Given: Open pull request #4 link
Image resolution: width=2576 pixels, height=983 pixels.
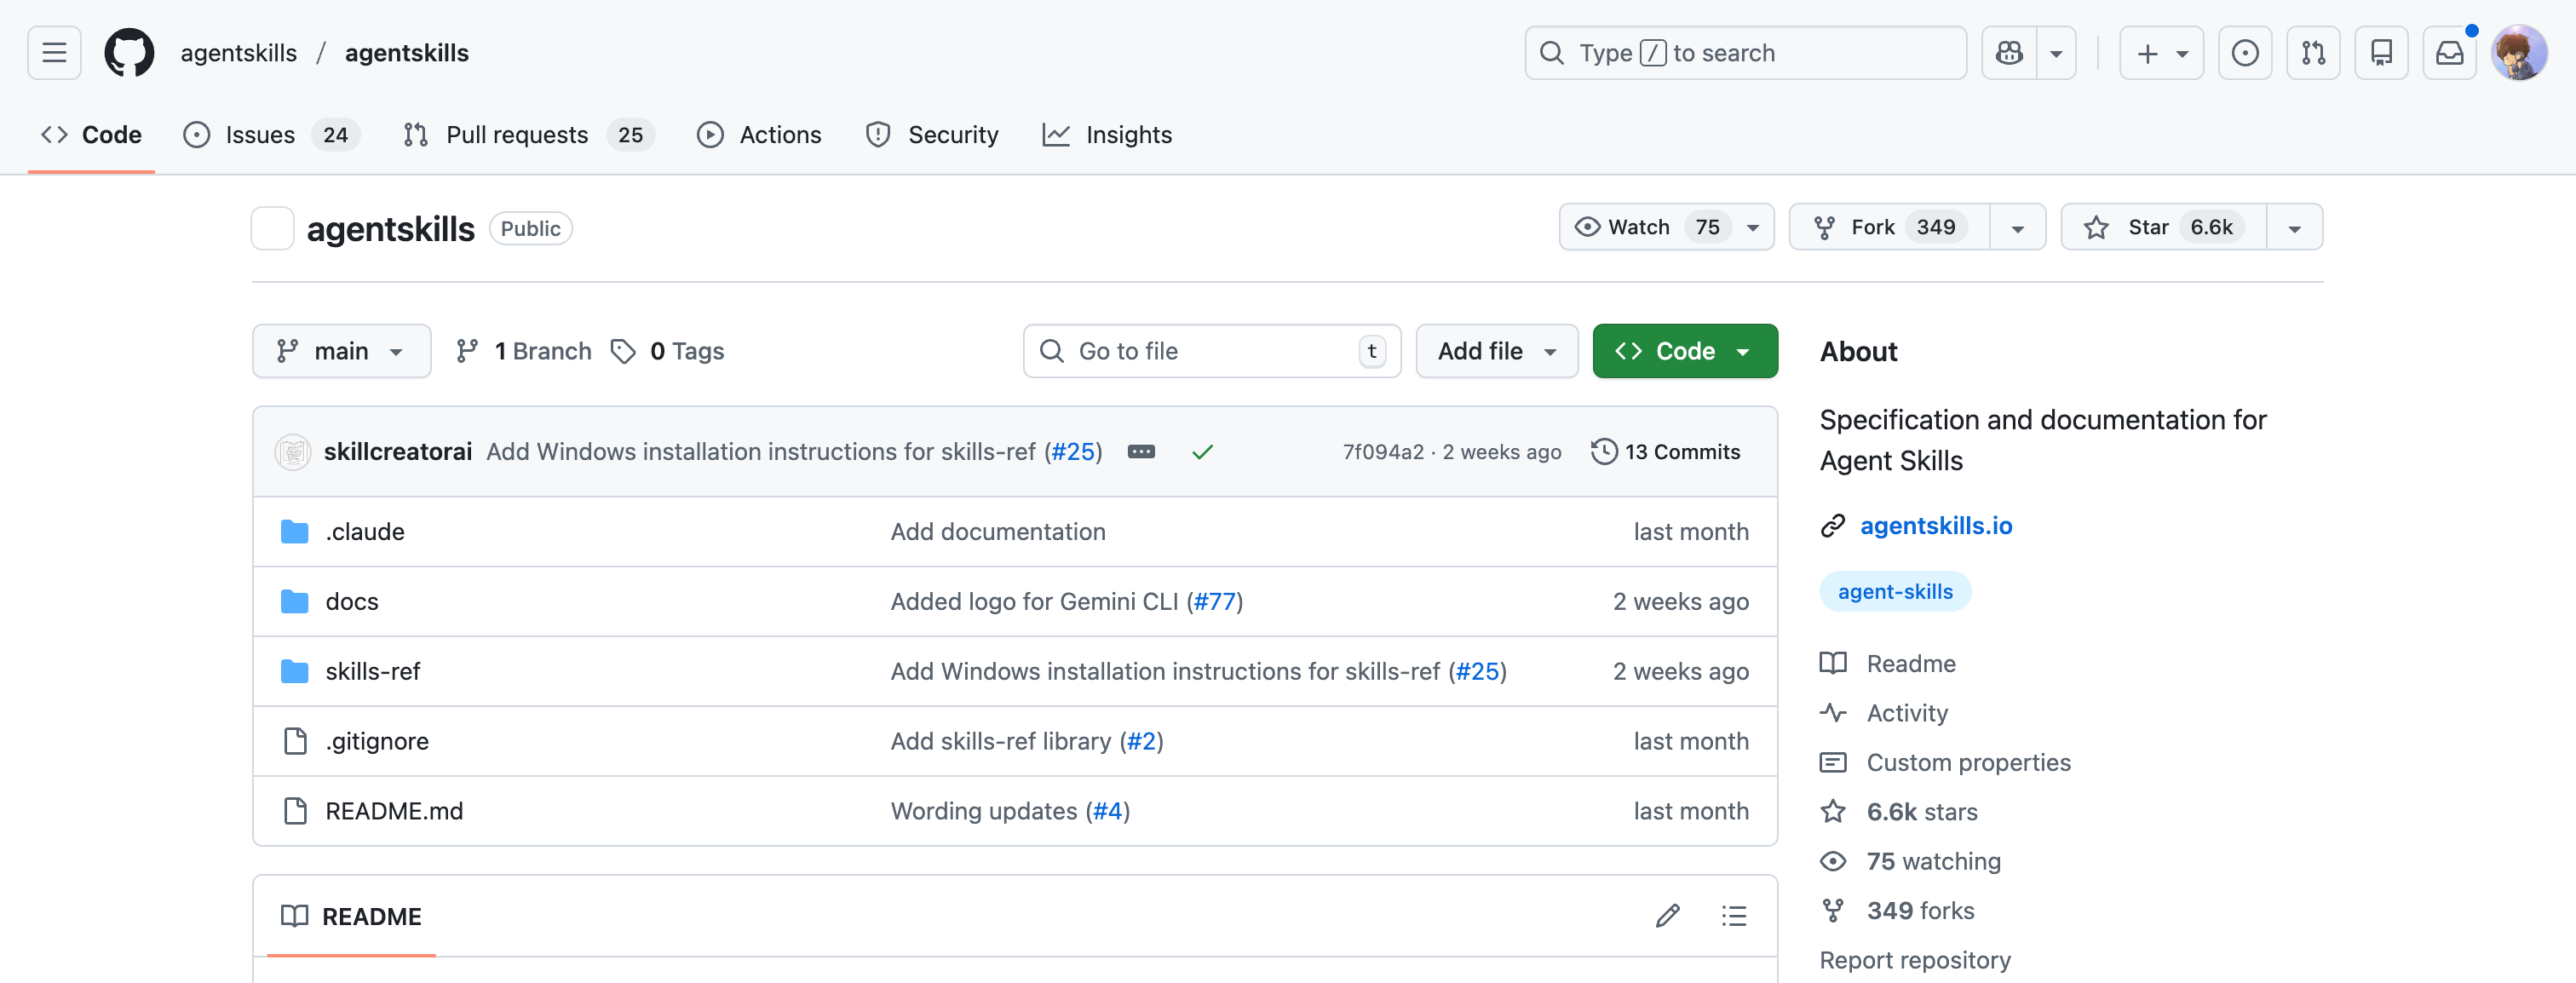Looking at the screenshot, I should click(x=1108, y=811).
